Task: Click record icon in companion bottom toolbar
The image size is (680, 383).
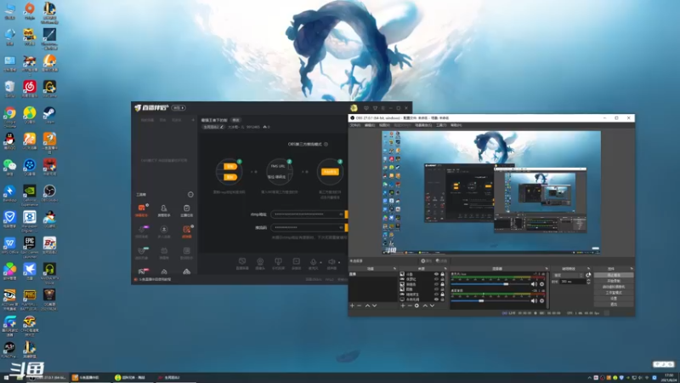Action: (x=296, y=264)
